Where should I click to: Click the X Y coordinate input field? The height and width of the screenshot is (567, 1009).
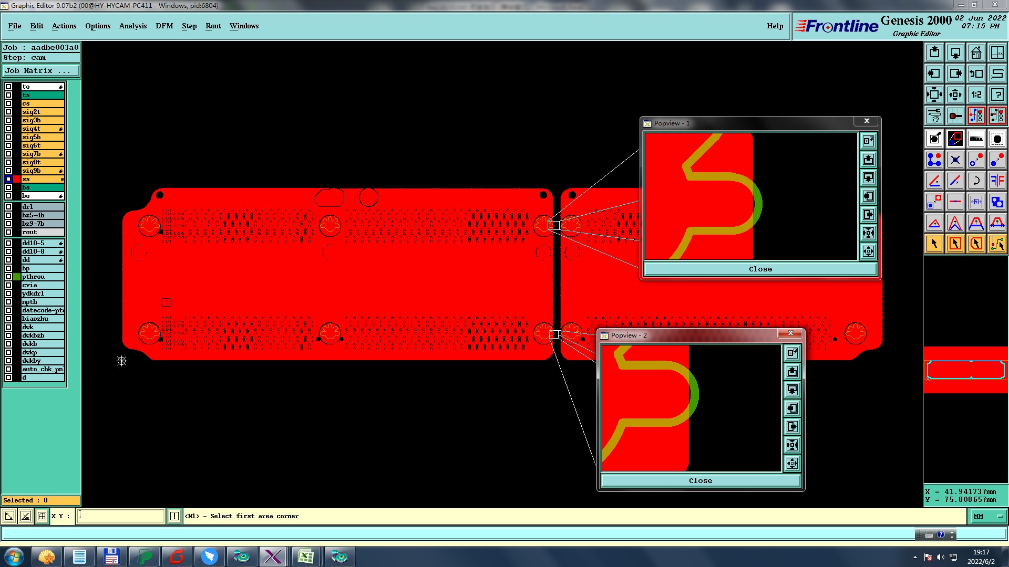tap(121, 517)
